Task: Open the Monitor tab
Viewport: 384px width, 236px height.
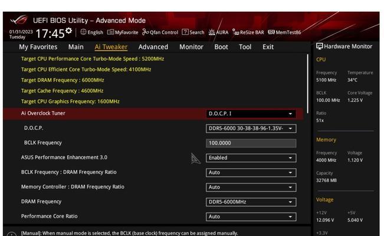Action: [191, 47]
